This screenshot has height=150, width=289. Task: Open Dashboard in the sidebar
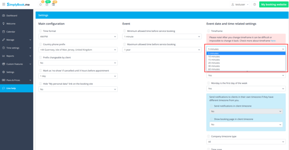12,16
